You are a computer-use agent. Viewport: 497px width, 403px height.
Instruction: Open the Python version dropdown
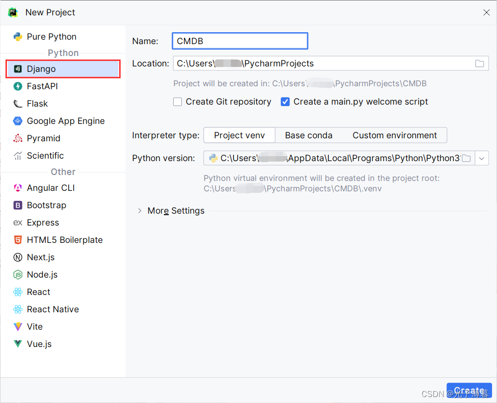[x=481, y=158]
